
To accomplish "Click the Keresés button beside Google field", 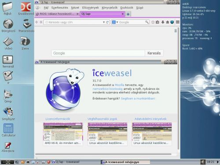I will point(154,53).
